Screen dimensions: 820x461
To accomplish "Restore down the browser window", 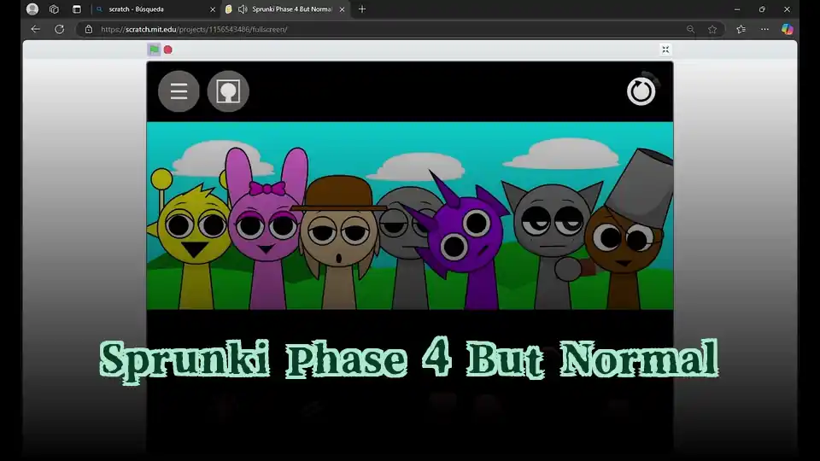I will point(762,9).
